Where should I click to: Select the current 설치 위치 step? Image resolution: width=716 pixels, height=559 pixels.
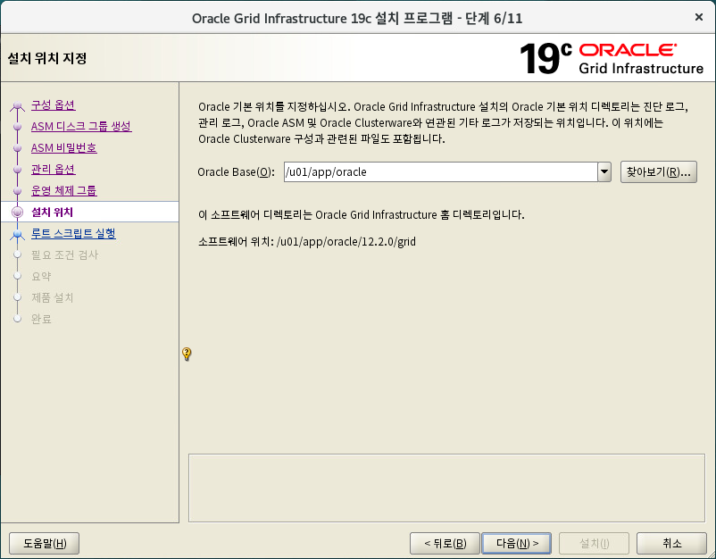pyautogui.click(x=52, y=212)
